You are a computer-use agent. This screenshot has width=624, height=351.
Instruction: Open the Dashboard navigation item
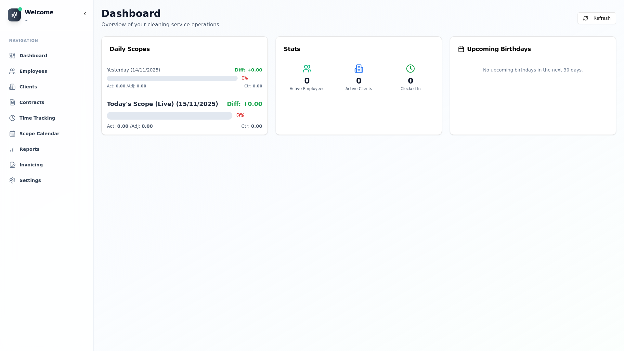pos(46,56)
